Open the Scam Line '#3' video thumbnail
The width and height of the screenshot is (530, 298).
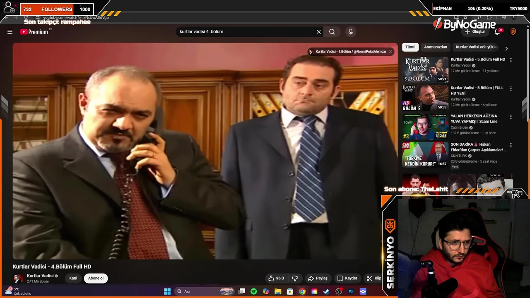coord(425,126)
